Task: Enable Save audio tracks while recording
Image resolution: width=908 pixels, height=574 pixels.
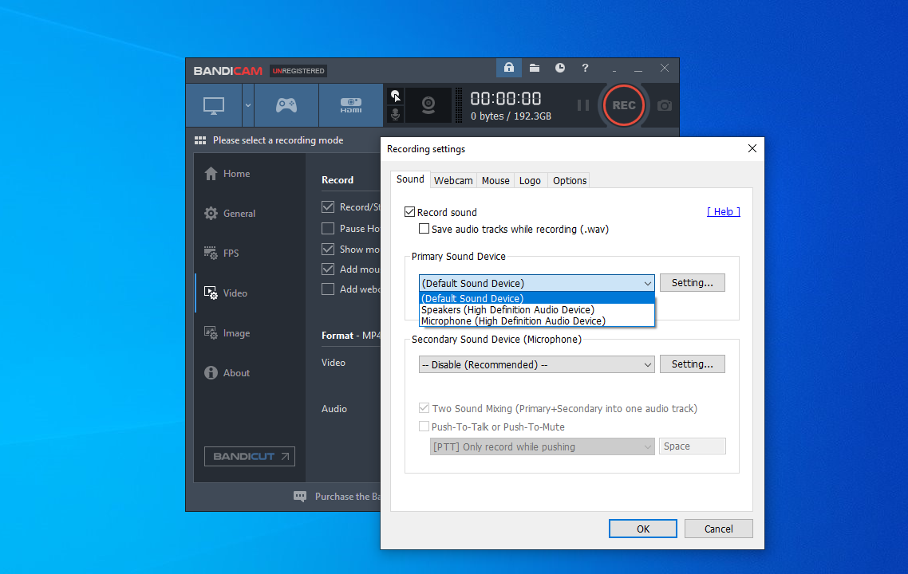Action: click(424, 228)
